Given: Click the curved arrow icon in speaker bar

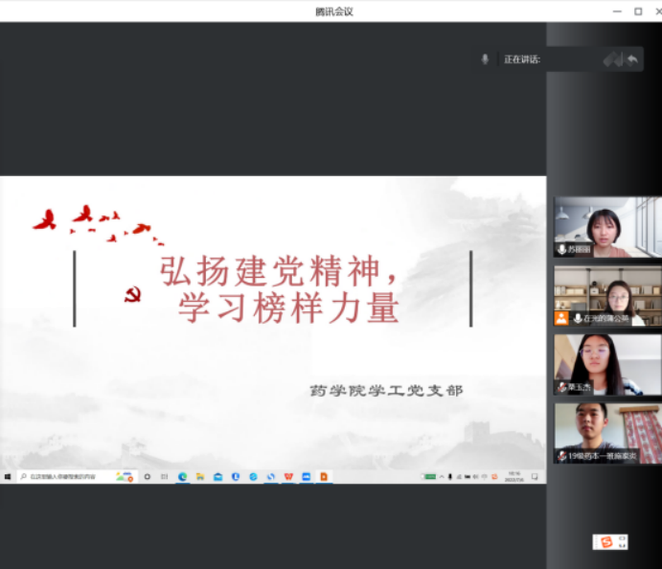Looking at the screenshot, I should (x=632, y=59).
